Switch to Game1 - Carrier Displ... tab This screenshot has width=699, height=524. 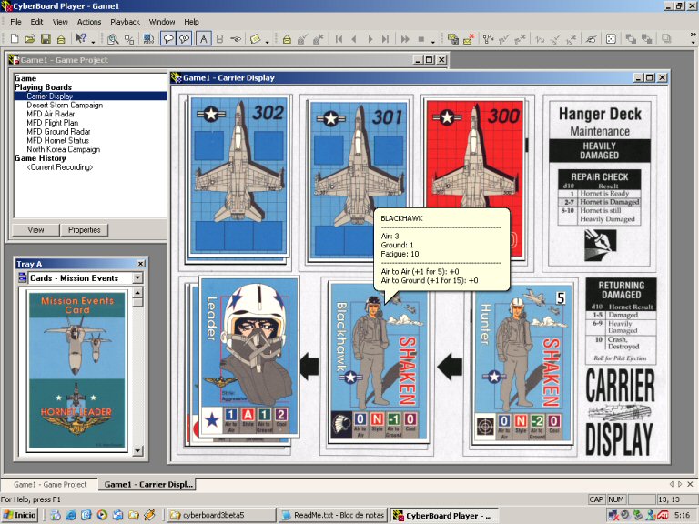pos(147,484)
